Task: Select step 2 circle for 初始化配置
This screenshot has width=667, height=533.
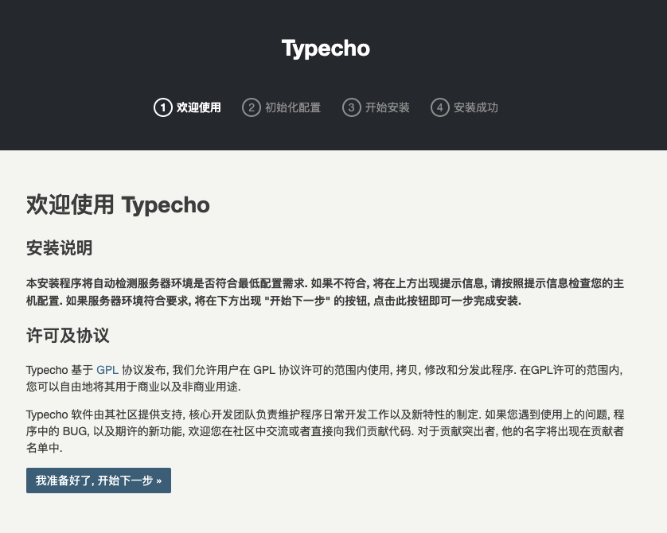Action: point(251,107)
